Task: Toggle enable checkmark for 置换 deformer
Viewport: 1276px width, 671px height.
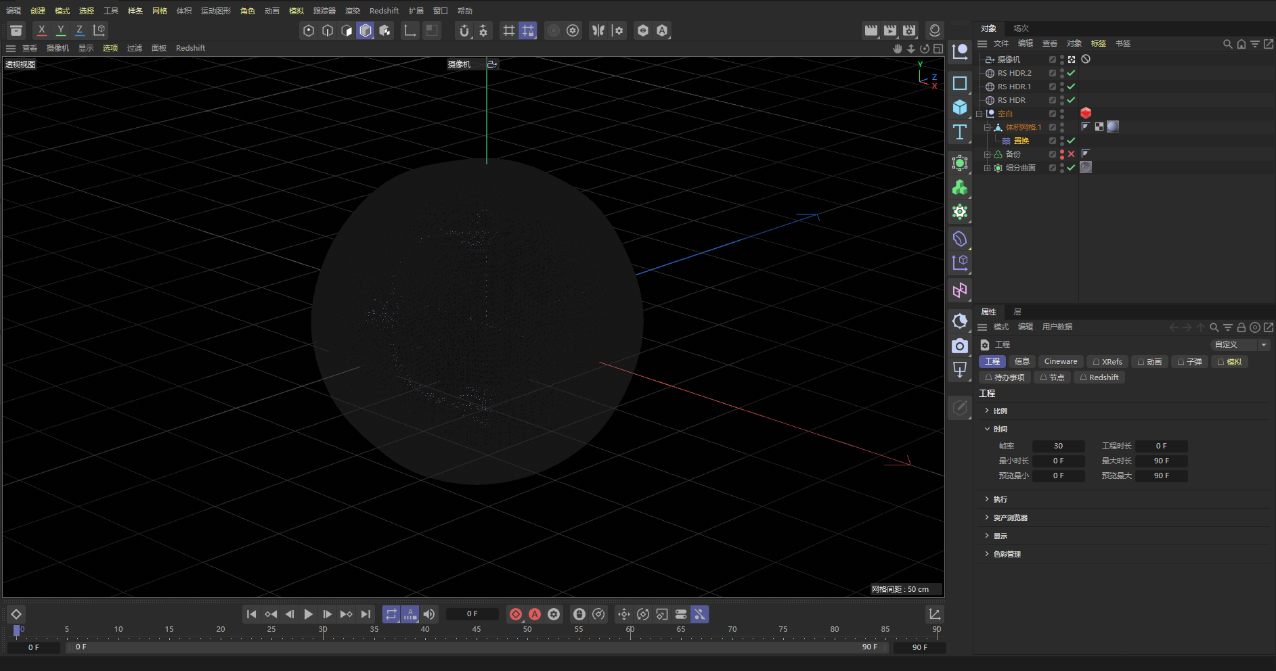Action: (x=1072, y=141)
